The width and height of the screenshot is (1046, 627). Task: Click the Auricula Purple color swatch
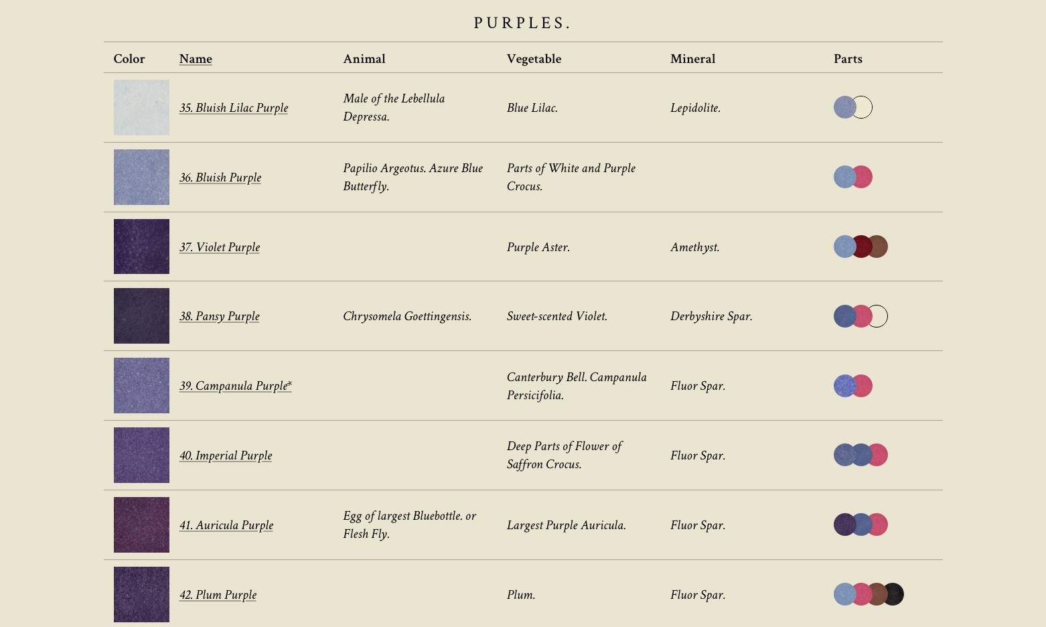click(141, 525)
